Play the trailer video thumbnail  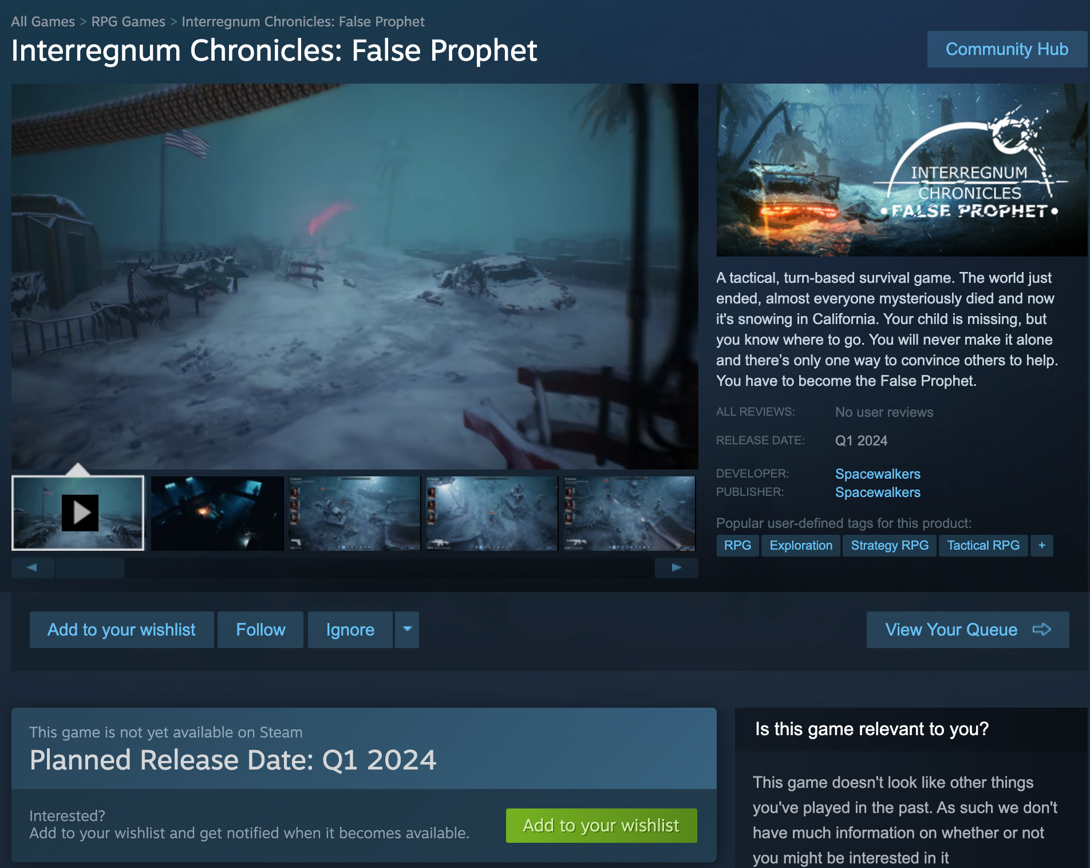click(x=78, y=513)
